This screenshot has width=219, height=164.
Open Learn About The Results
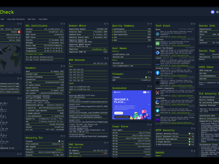click(16, 19)
